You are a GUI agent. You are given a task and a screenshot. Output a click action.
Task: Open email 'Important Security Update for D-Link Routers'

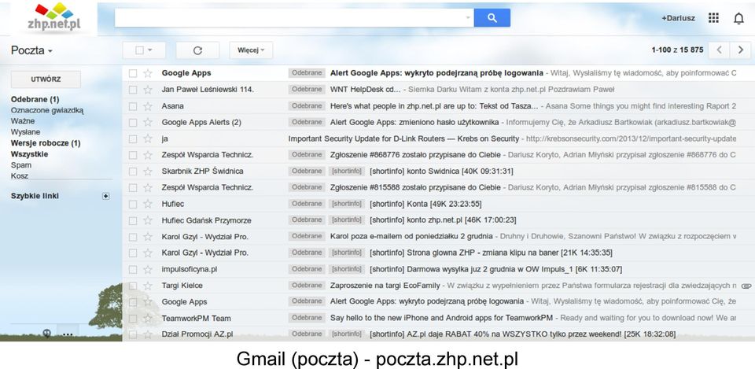[403, 138]
